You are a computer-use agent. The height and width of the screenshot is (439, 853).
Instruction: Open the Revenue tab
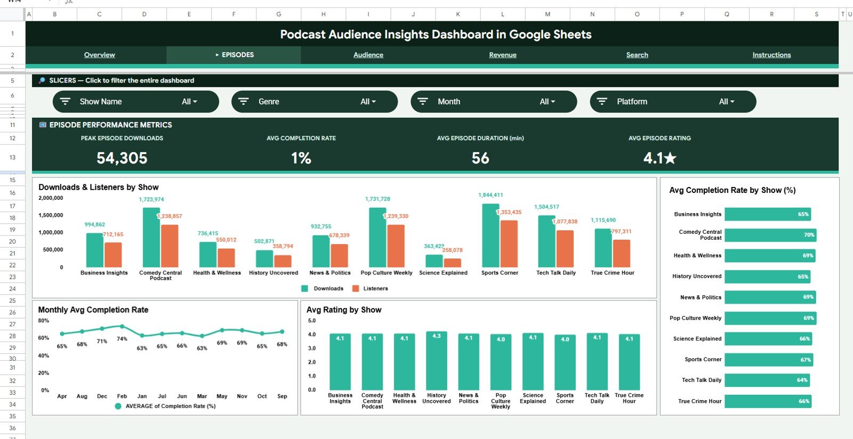[503, 55]
